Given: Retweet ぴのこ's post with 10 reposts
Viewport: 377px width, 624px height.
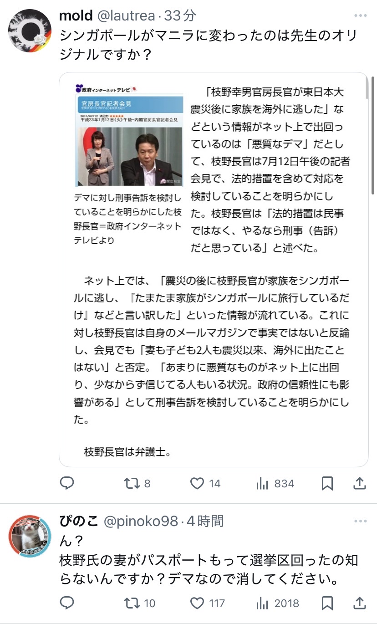Looking at the screenshot, I should 140,603.
